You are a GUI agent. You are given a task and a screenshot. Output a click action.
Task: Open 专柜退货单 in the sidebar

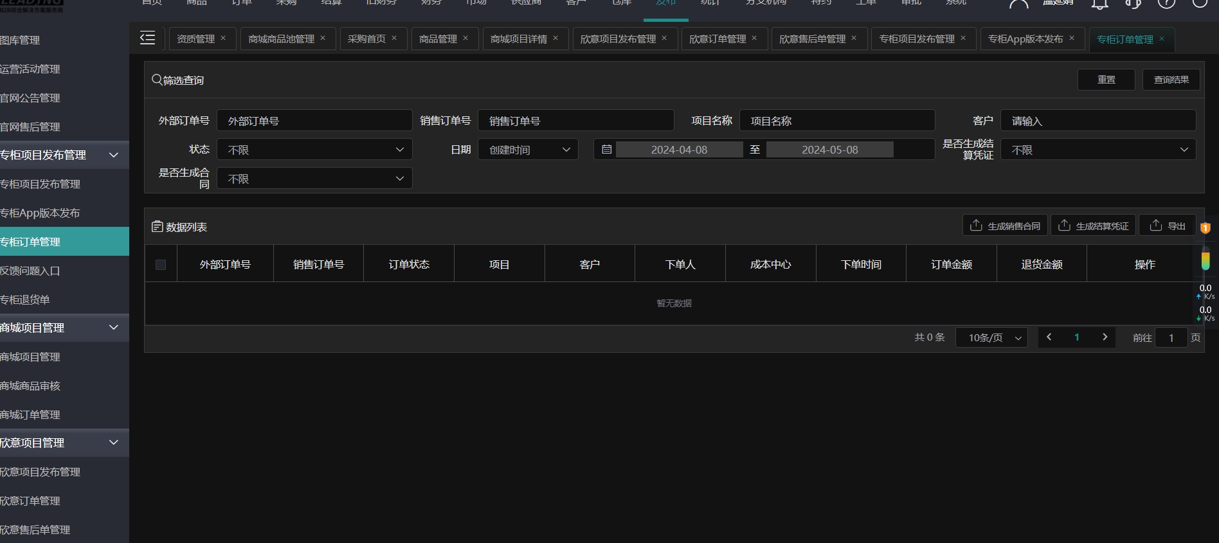[x=64, y=299]
